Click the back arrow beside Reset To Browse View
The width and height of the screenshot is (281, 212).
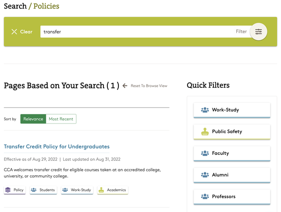pos(125,86)
